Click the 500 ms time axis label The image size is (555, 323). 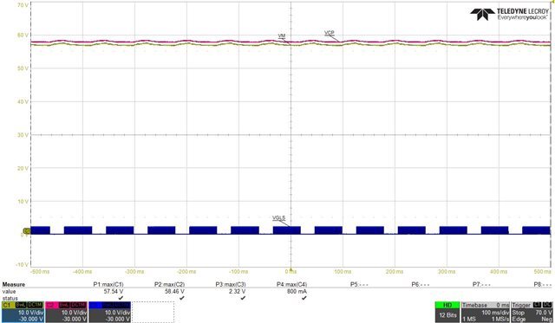click(542, 272)
